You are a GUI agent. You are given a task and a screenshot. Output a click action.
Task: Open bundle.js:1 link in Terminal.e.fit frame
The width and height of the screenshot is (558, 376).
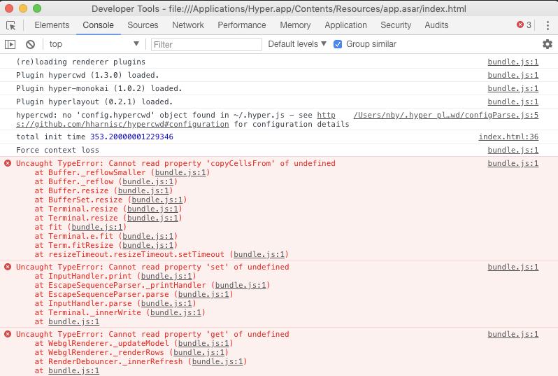[x=148, y=236]
